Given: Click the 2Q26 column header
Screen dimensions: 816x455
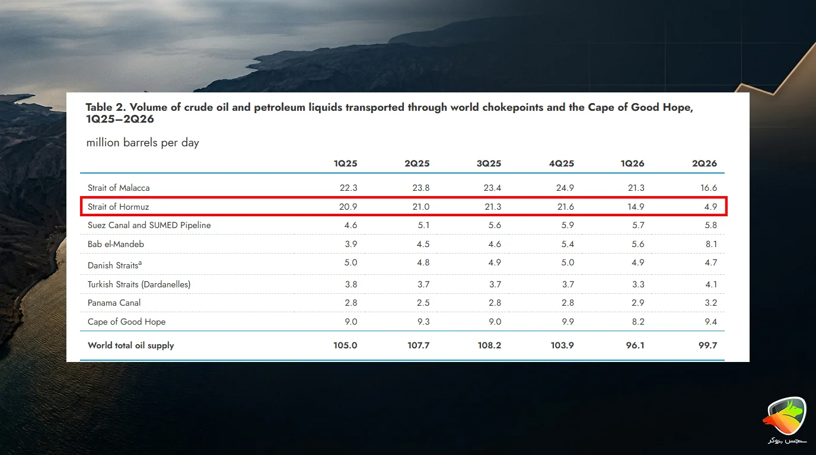Looking at the screenshot, I should [705, 164].
